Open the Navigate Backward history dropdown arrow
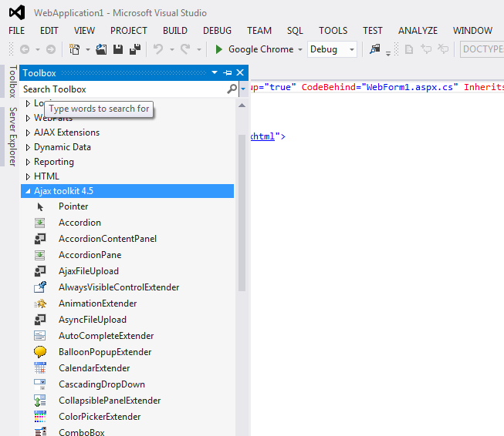The image size is (504, 436). (x=38, y=50)
